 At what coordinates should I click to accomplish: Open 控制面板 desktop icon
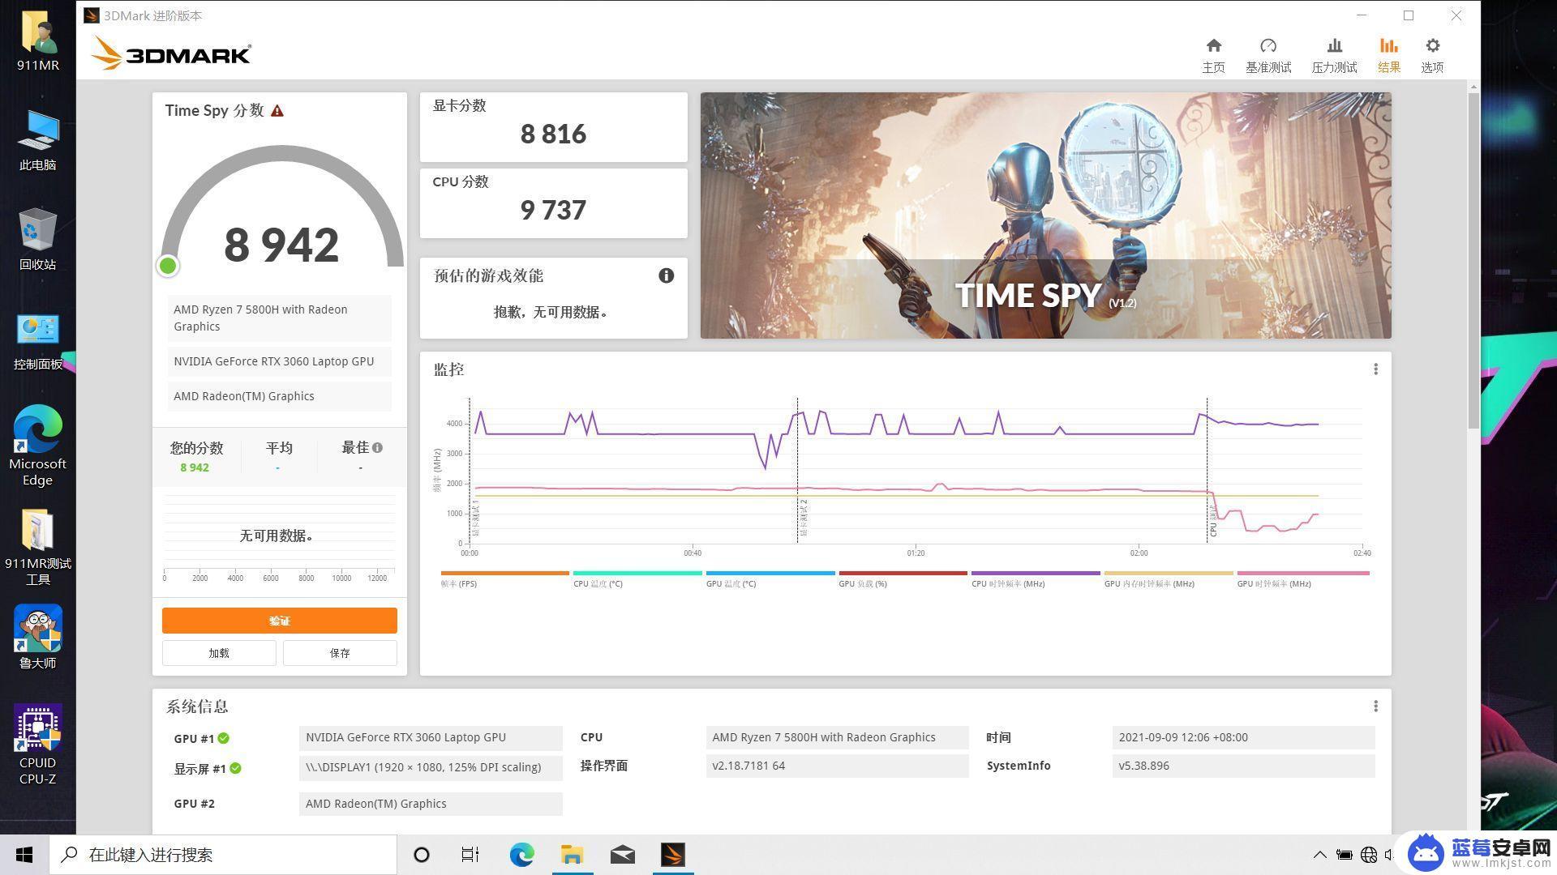[37, 340]
